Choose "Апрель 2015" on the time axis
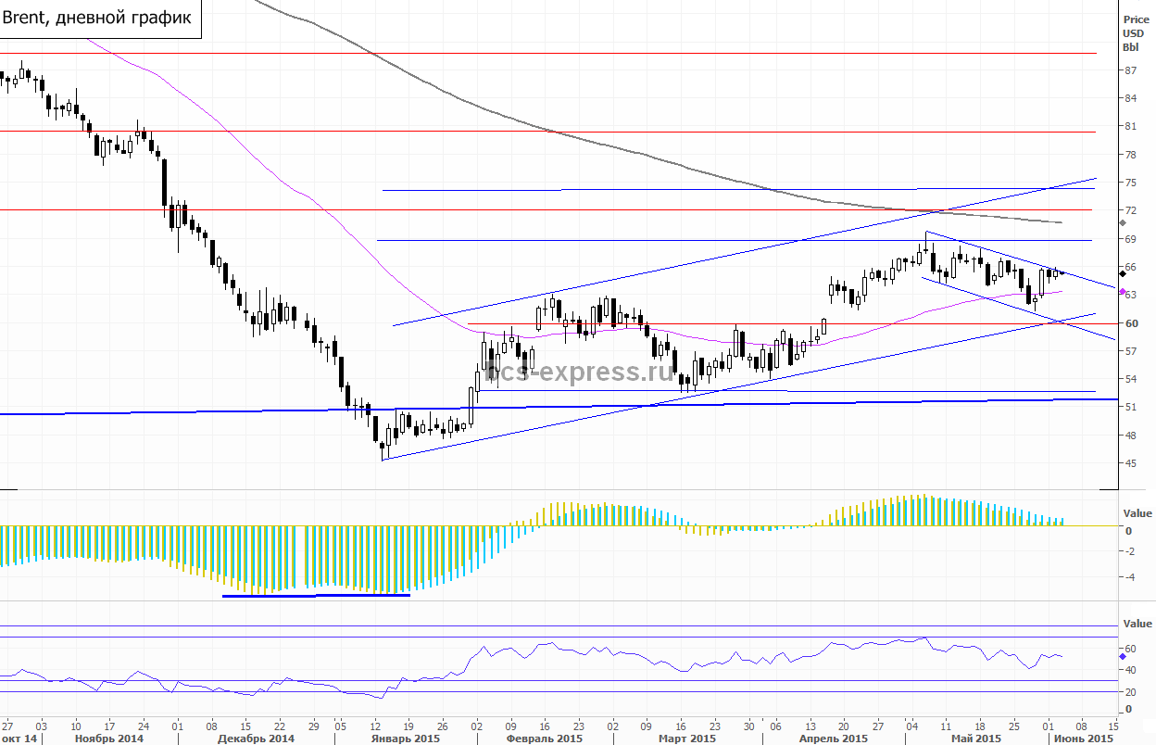The height and width of the screenshot is (745, 1156). coord(834,739)
